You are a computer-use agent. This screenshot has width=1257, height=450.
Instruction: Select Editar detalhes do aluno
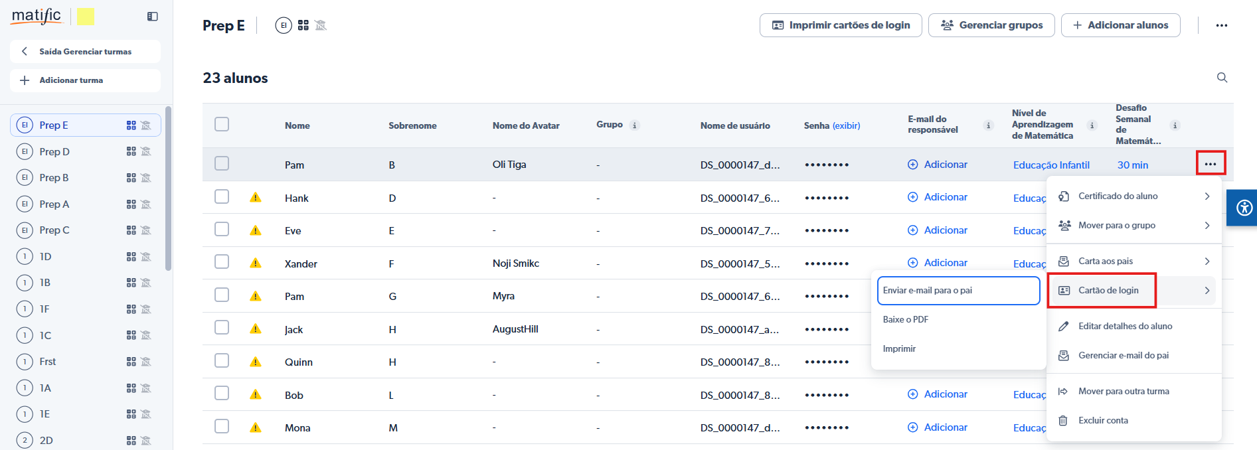pos(1125,327)
